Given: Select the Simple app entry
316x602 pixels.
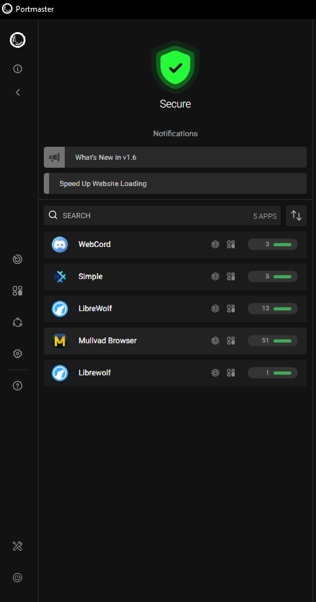Looking at the screenshot, I should coord(175,276).
